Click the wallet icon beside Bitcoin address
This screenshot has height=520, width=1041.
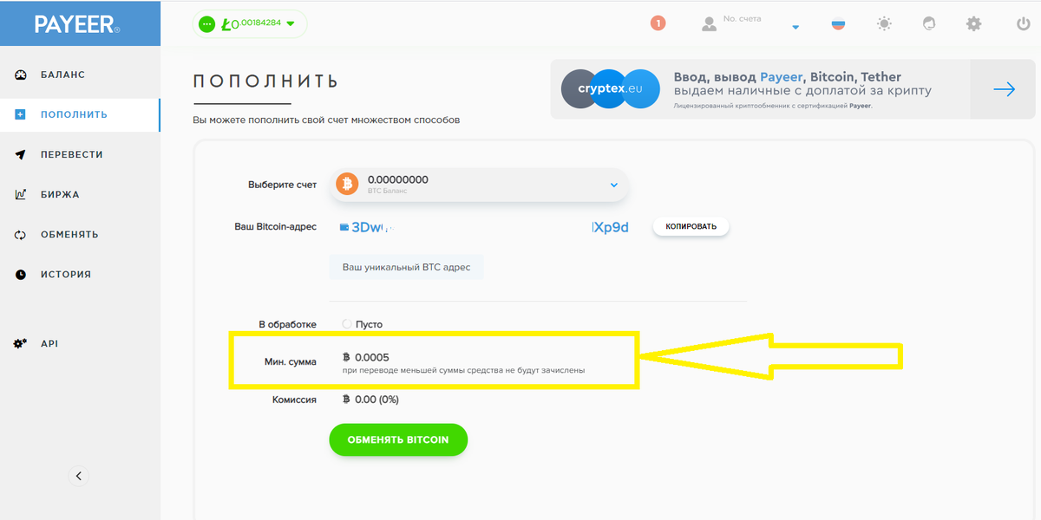pyautogui.click(x=344, y=227)
